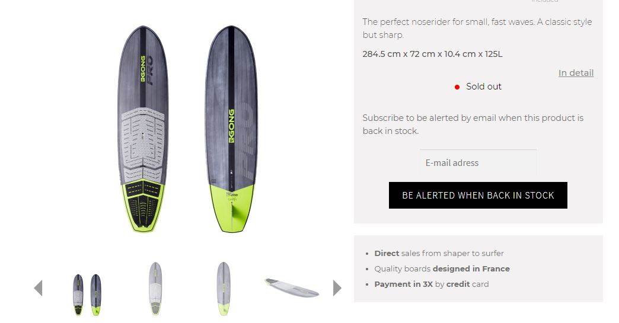Show the angled side-view board thumbnail

point(291,287)
